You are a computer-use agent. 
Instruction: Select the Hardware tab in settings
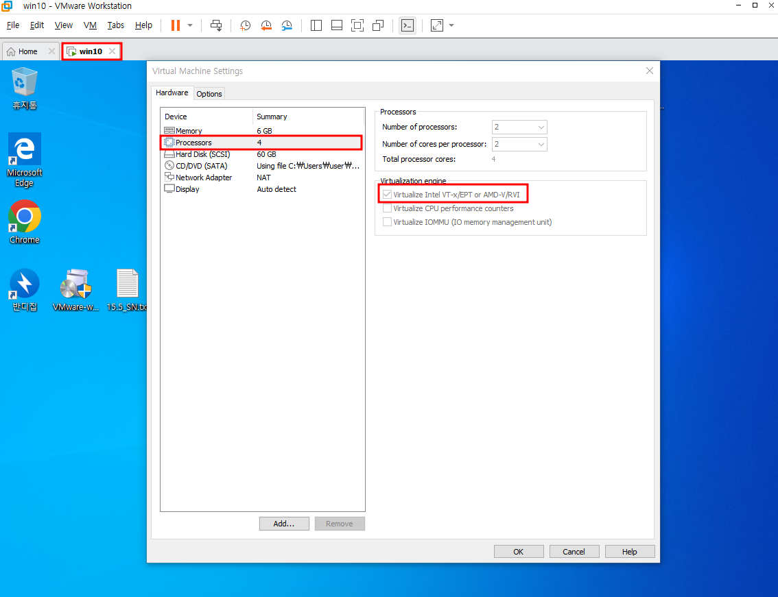click(172, 93)
